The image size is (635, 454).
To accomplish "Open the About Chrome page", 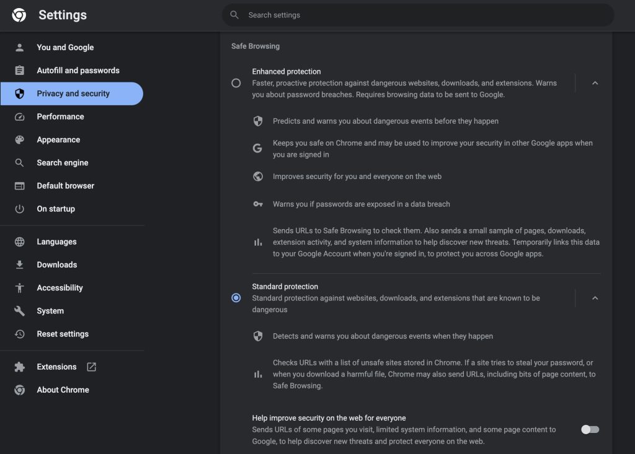I will click(x=63, y=390).
